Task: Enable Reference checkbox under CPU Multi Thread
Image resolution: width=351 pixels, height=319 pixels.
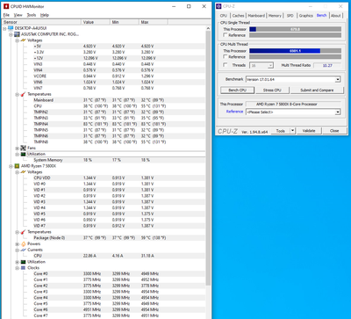Action: (x=225, y=57)
